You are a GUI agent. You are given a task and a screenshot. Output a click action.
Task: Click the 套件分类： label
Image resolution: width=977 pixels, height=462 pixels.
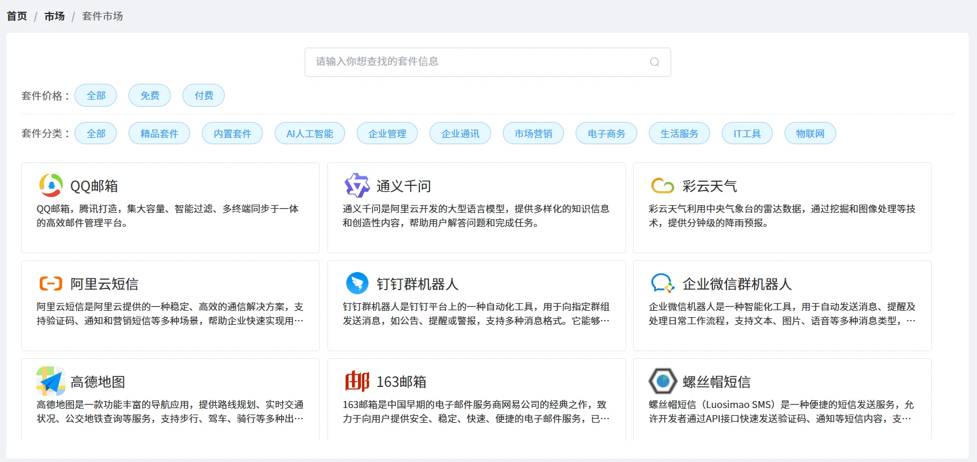point(46,134)
